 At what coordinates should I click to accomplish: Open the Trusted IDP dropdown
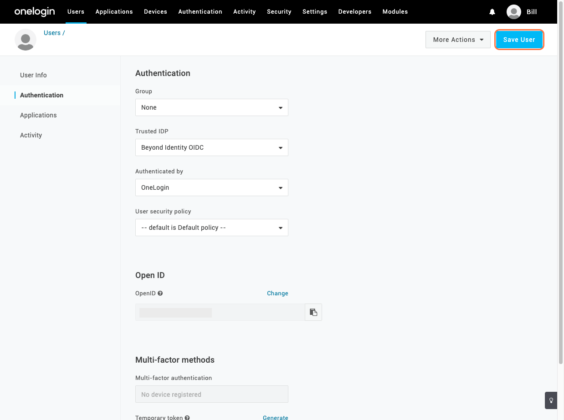coord(211,147)
